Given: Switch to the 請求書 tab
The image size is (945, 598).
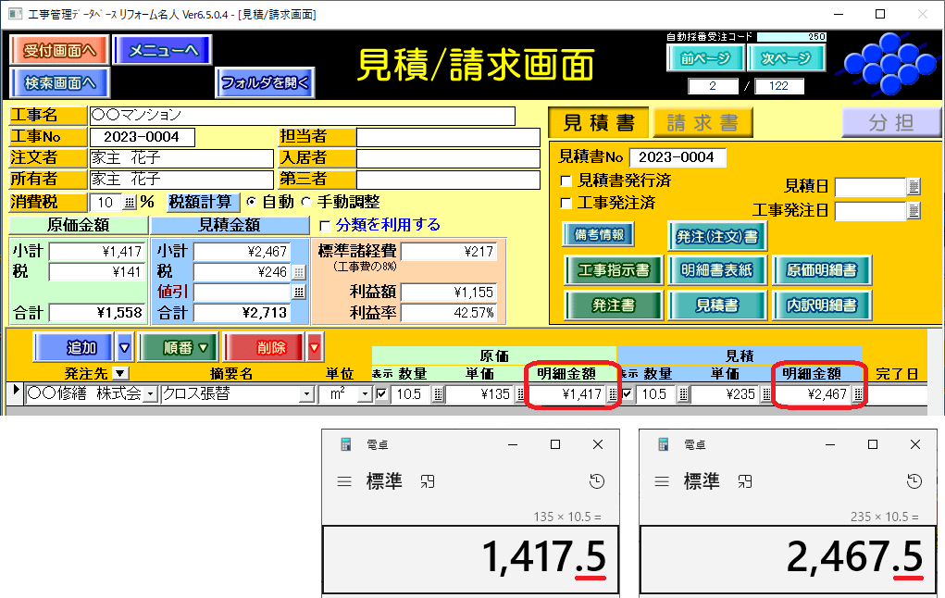Looking at the screenshot, I should (x=703, y=123).
